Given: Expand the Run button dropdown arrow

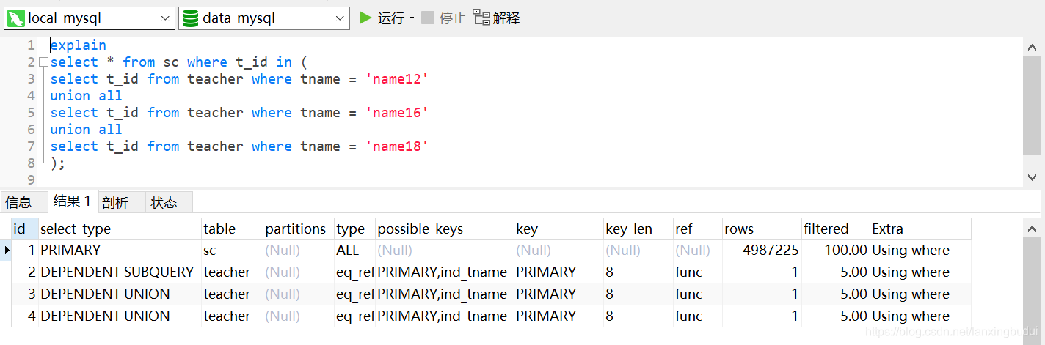Looking at the screenshot, I should click(x=412, y=18).
